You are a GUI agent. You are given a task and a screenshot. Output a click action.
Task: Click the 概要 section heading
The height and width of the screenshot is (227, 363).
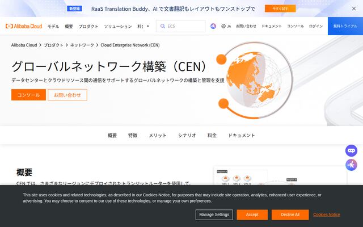point(24,173)
